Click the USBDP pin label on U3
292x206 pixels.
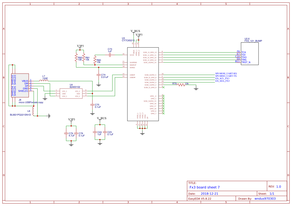(132, 75)
